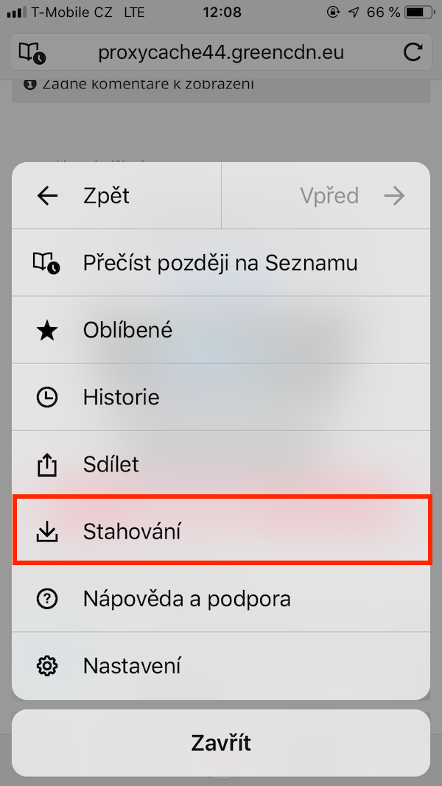Tap the back arrow icon
442x786 pixels.
[x=47, y=196]
